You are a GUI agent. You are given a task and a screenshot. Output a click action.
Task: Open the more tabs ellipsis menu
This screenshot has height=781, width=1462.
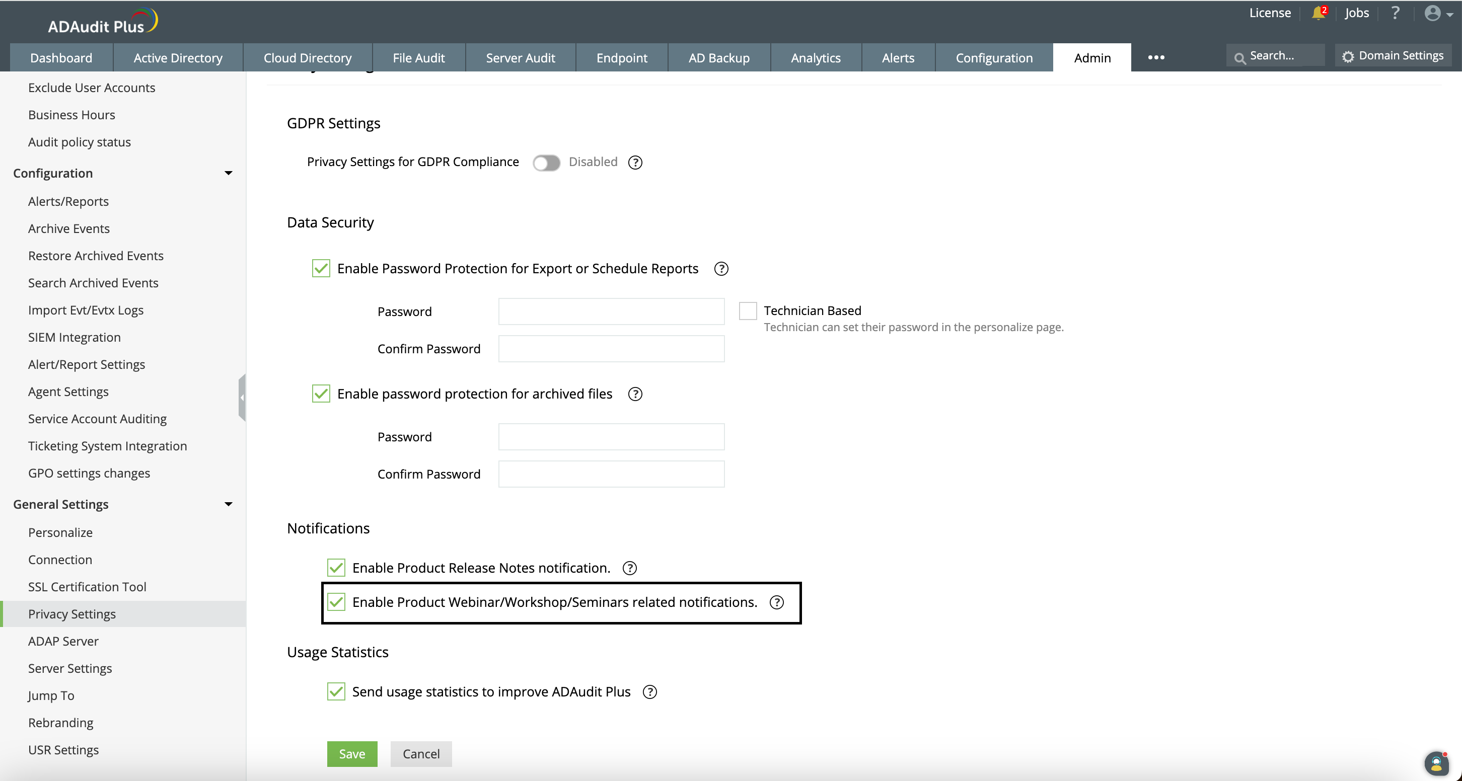(1155, 58)
